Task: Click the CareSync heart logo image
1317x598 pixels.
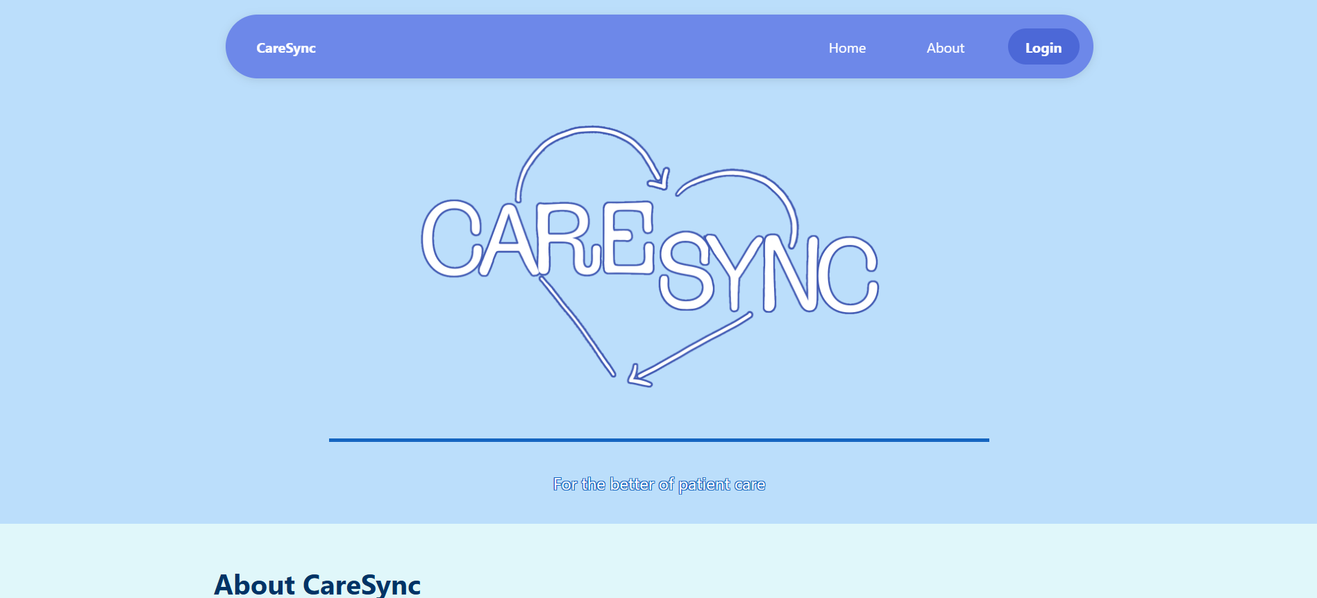Action: 651,257
